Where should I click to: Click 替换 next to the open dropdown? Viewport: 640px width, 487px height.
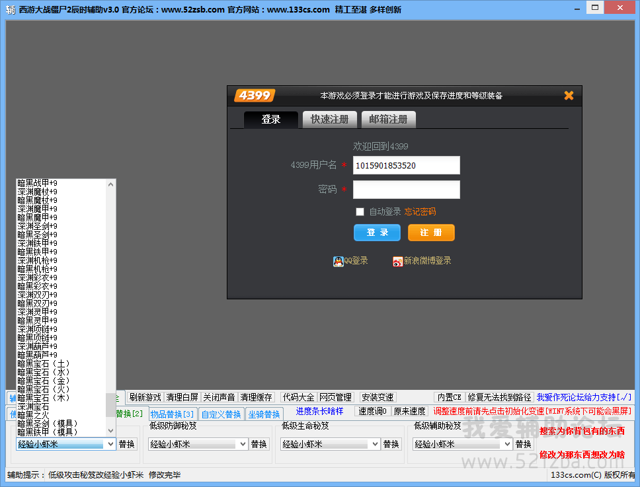126,444
